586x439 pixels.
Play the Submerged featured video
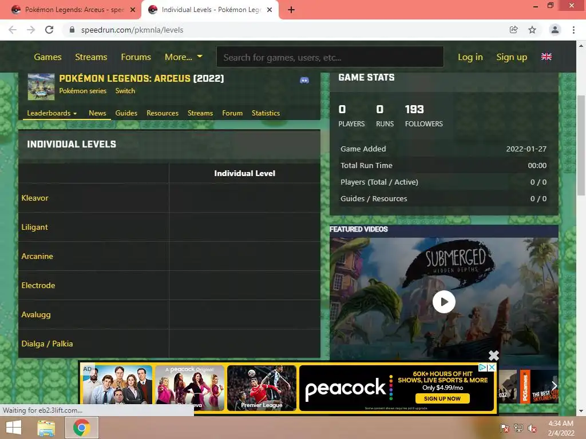[444, 302]
